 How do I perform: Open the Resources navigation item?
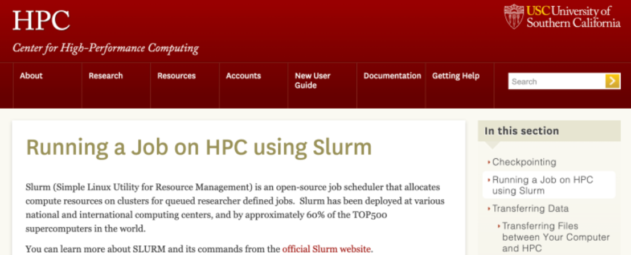pyautogui.click(x=176, y=76)
